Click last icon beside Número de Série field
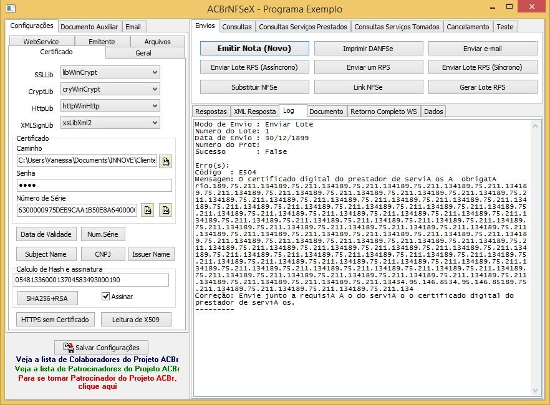Image resolution: width=550 pixels, height=405 pixels. click(166, 210)
